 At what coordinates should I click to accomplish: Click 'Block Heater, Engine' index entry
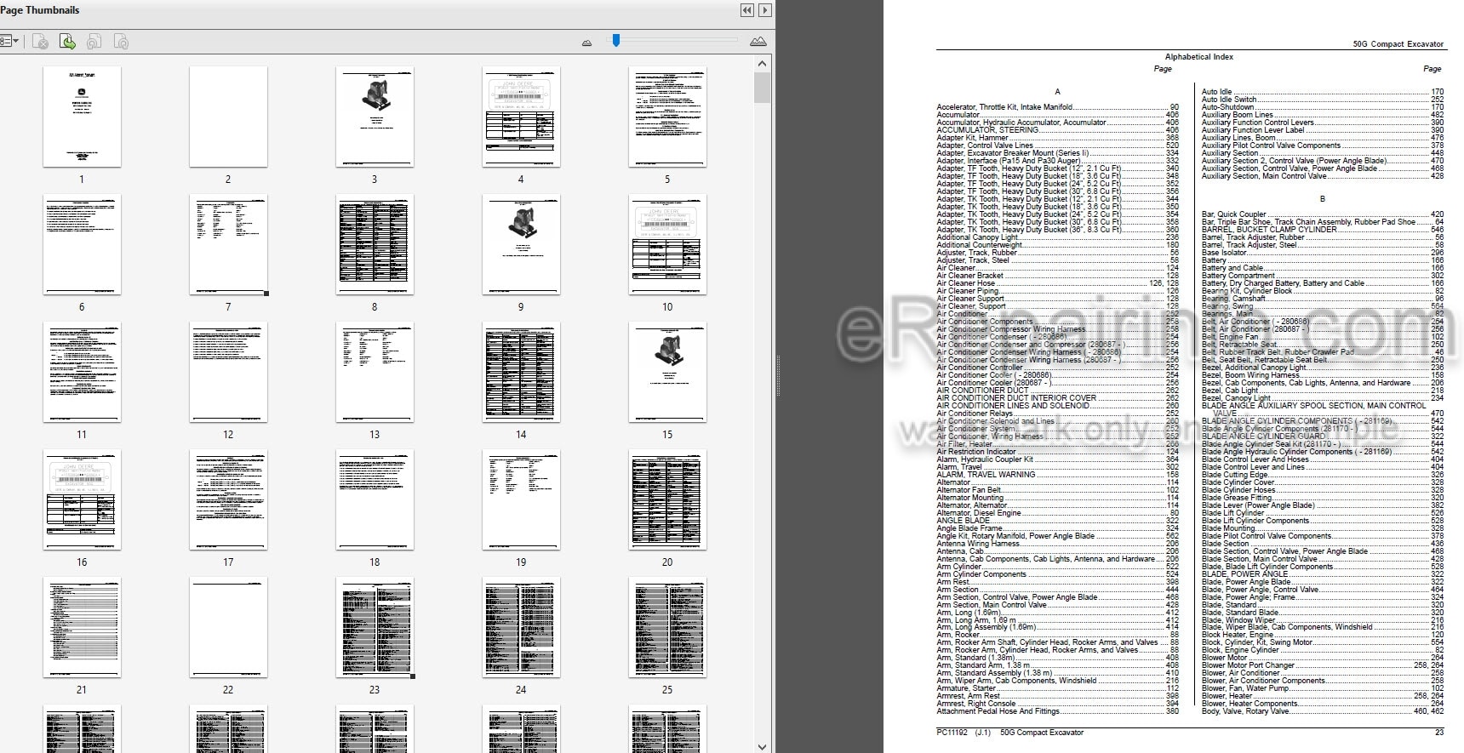coord(1238,635)
